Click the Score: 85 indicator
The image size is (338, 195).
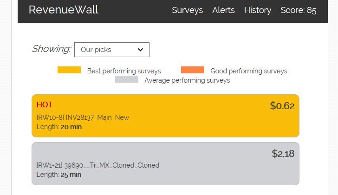tap(298, 10)
